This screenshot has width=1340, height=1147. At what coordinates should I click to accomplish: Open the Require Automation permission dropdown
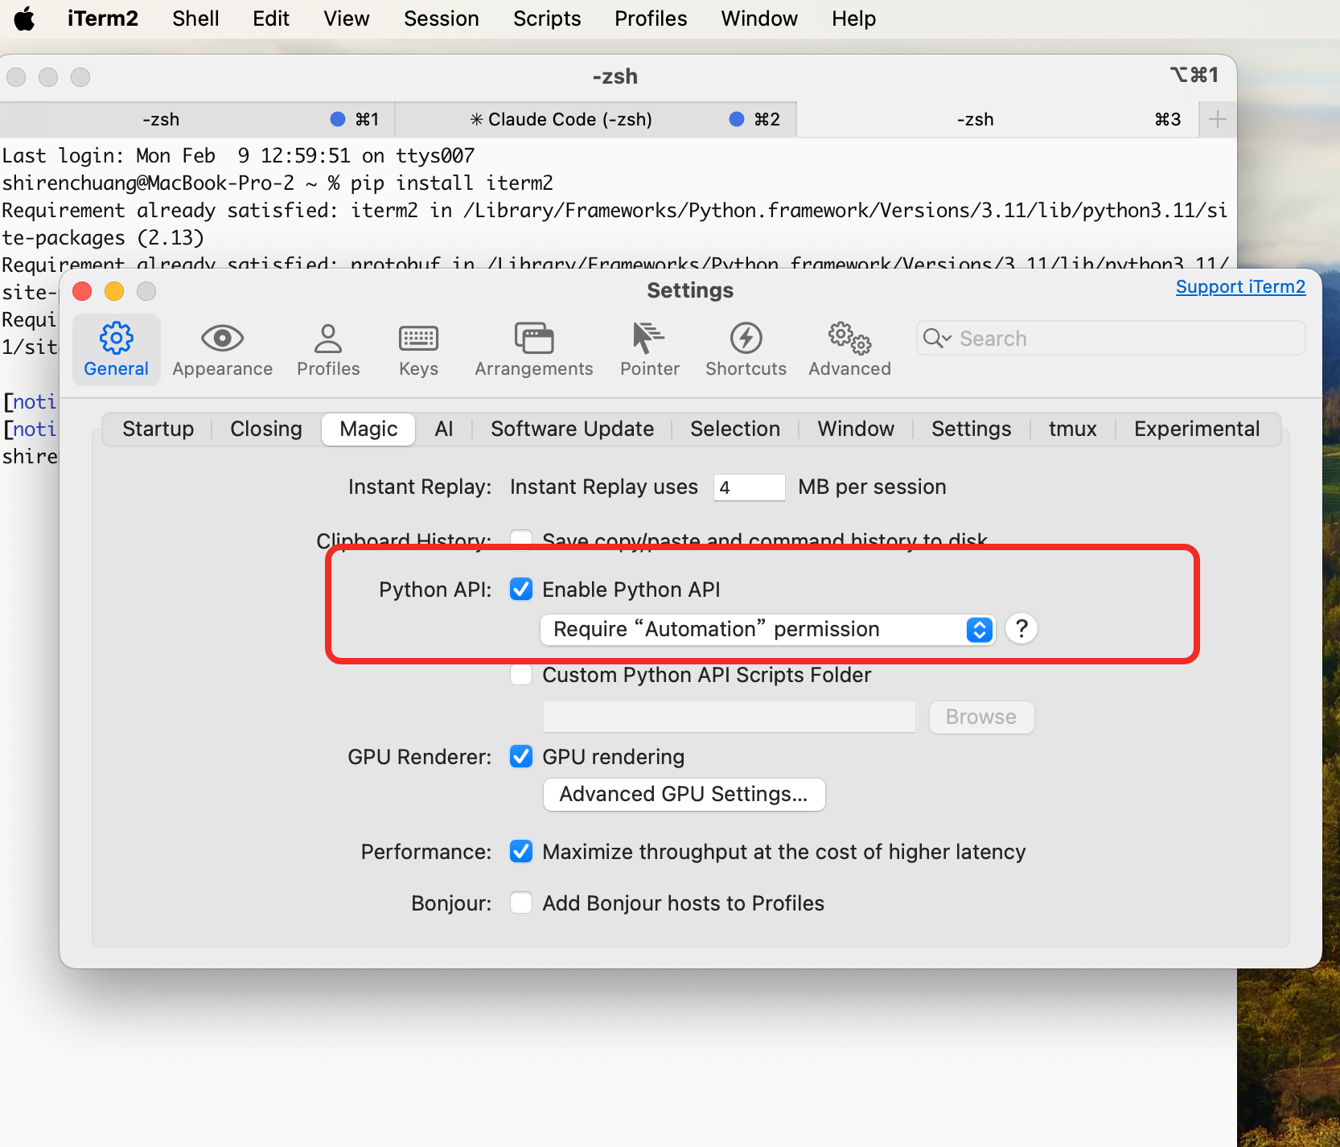[768, 629]
